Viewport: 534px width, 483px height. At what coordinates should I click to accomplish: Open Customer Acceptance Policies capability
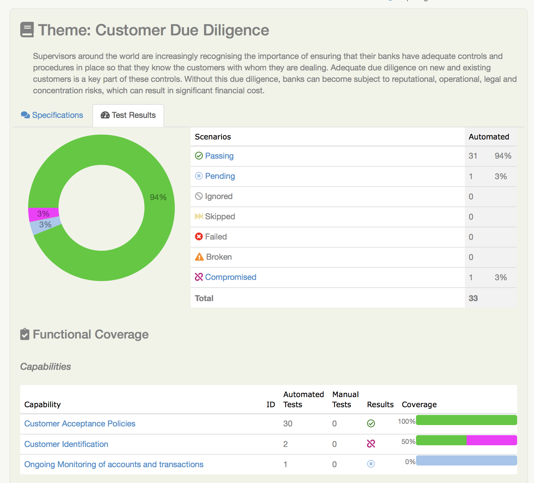(x=80, y=424)
